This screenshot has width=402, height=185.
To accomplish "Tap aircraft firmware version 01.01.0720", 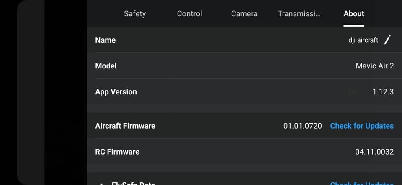I will [302, 126].
